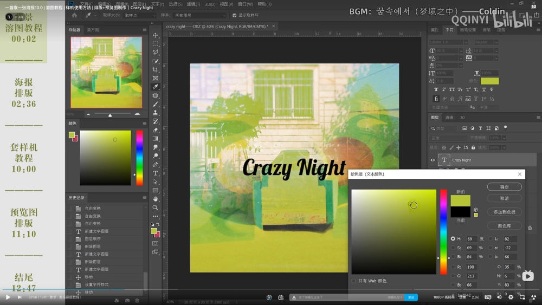Click the 确定 button
This screenshot has height=305, width=542.
coord(504,187)
